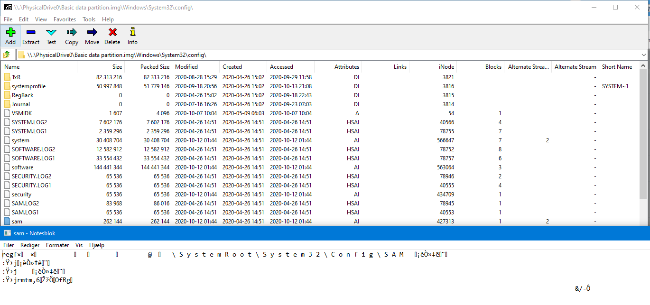Open the Filer menu in Notesblok

pyautogui.click(x=9, y=245)
